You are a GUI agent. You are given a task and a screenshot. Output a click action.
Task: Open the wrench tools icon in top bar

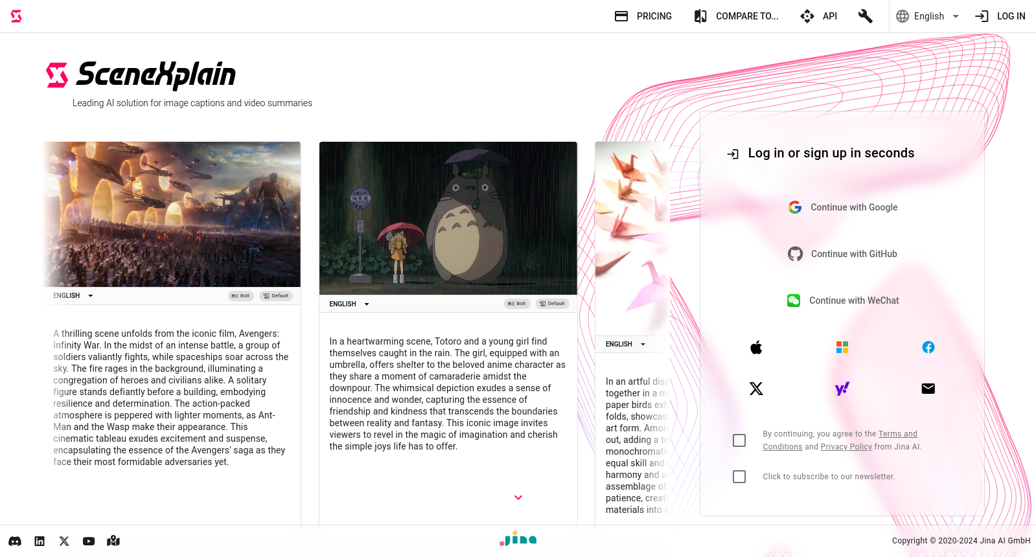pos(865,16)
